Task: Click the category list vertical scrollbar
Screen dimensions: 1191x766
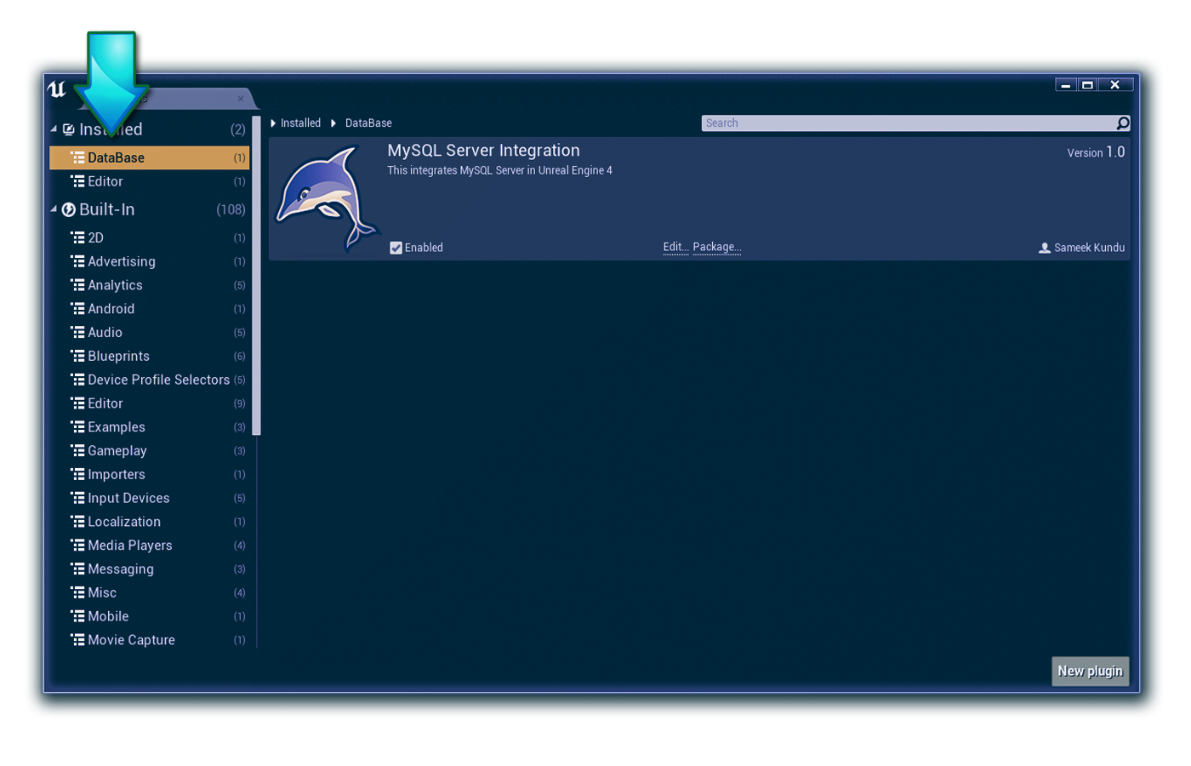Action: (x=256, y=276)
